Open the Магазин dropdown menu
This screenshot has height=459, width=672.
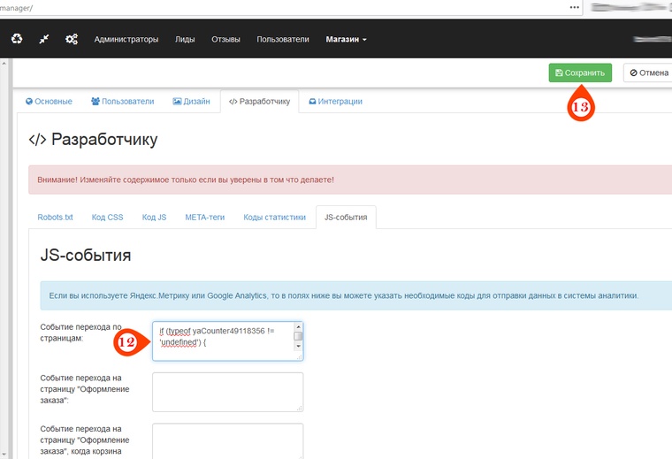pos(346,39)
